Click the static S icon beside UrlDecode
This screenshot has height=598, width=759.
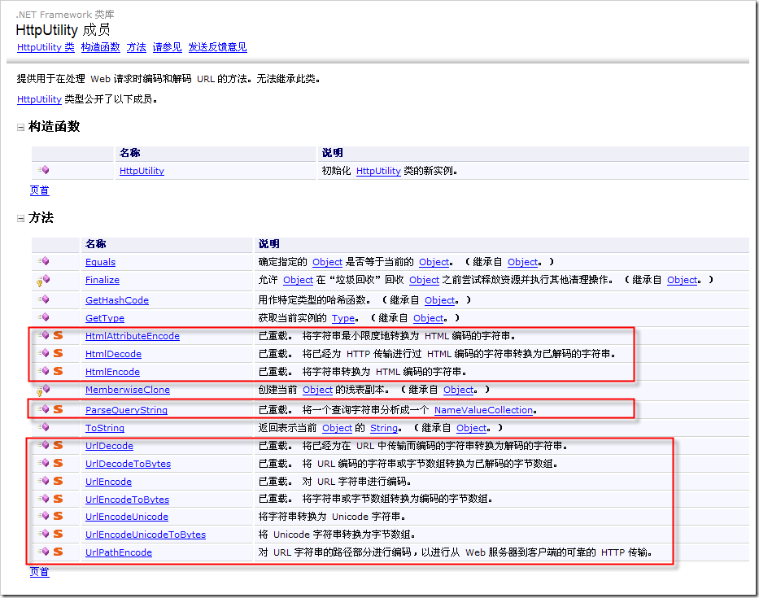point(58,445)
